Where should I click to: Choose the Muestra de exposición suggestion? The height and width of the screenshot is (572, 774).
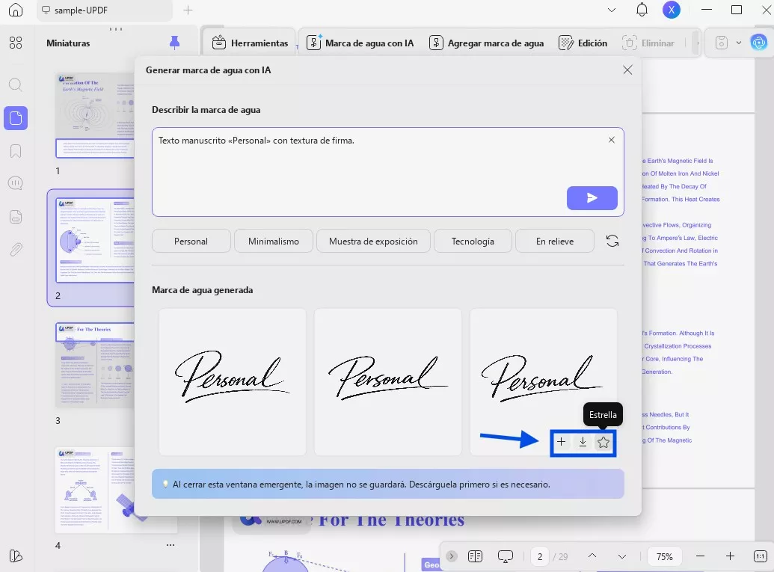[x=373, y=242]
